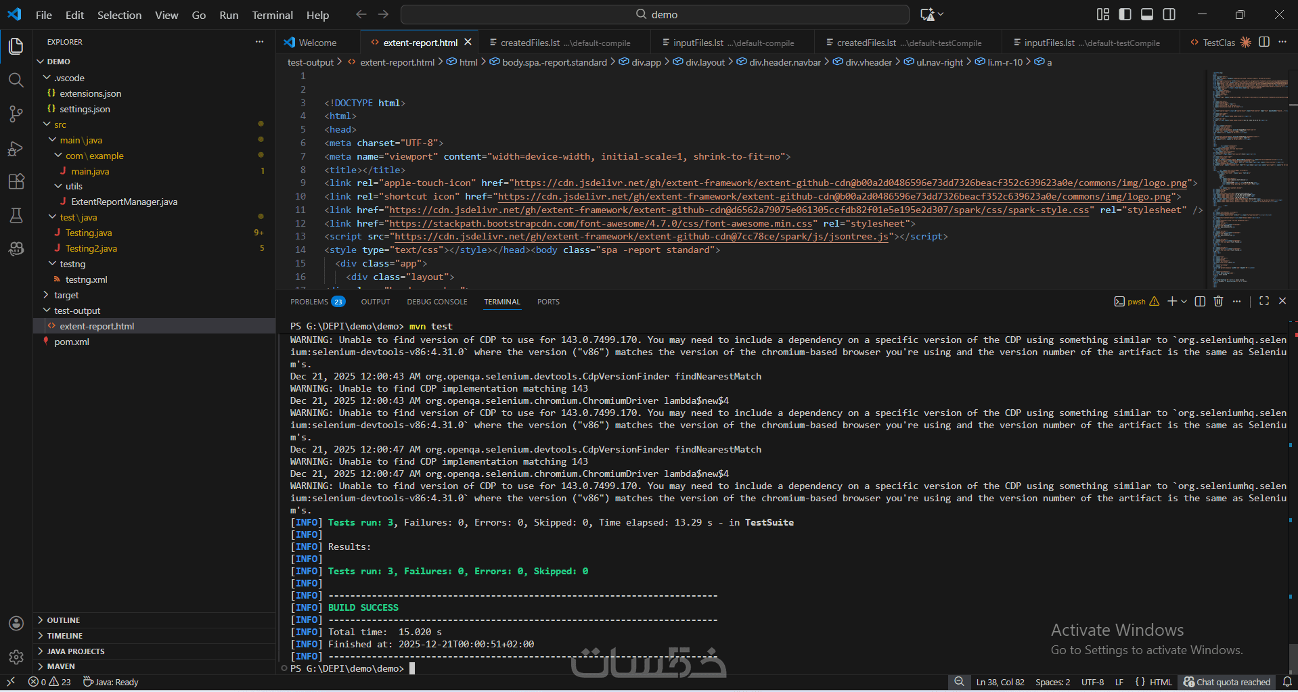Expand the JAVA PROJECTS section
Viewport: 1298px width, 692px height.
tap(154, 651)
